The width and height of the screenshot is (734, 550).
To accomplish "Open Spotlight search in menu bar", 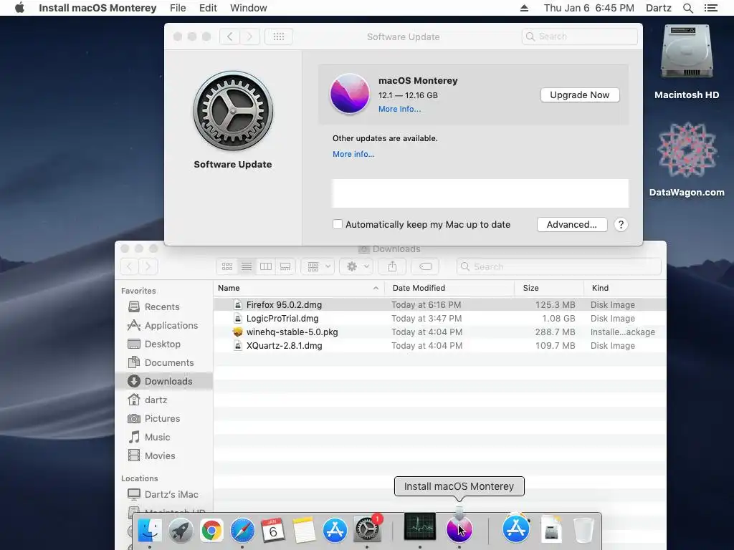I will pos(687,8).
